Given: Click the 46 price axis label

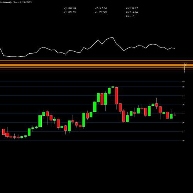Looking at the screenshot, I should pyautogui.click(x=183, y=87).
